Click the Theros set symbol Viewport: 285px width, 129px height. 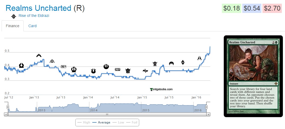tap(74, 69)
